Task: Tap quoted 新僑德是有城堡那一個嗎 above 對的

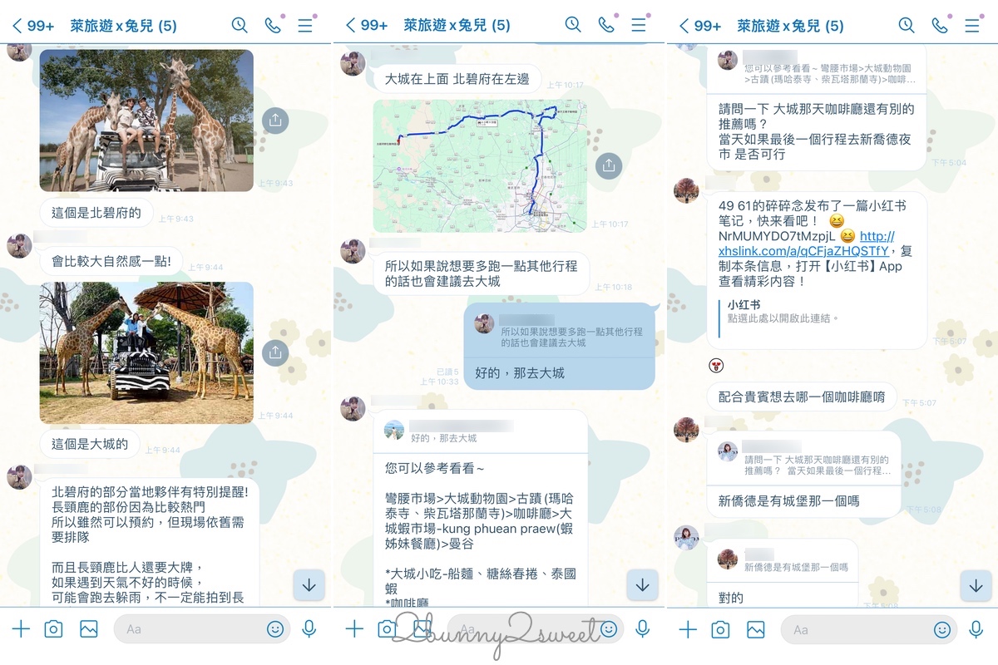Action: click(783, 560)
